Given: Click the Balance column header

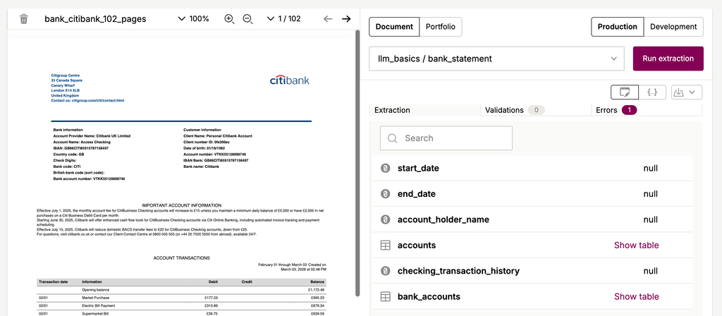Looking at the screenshot, I should point(317,282).
